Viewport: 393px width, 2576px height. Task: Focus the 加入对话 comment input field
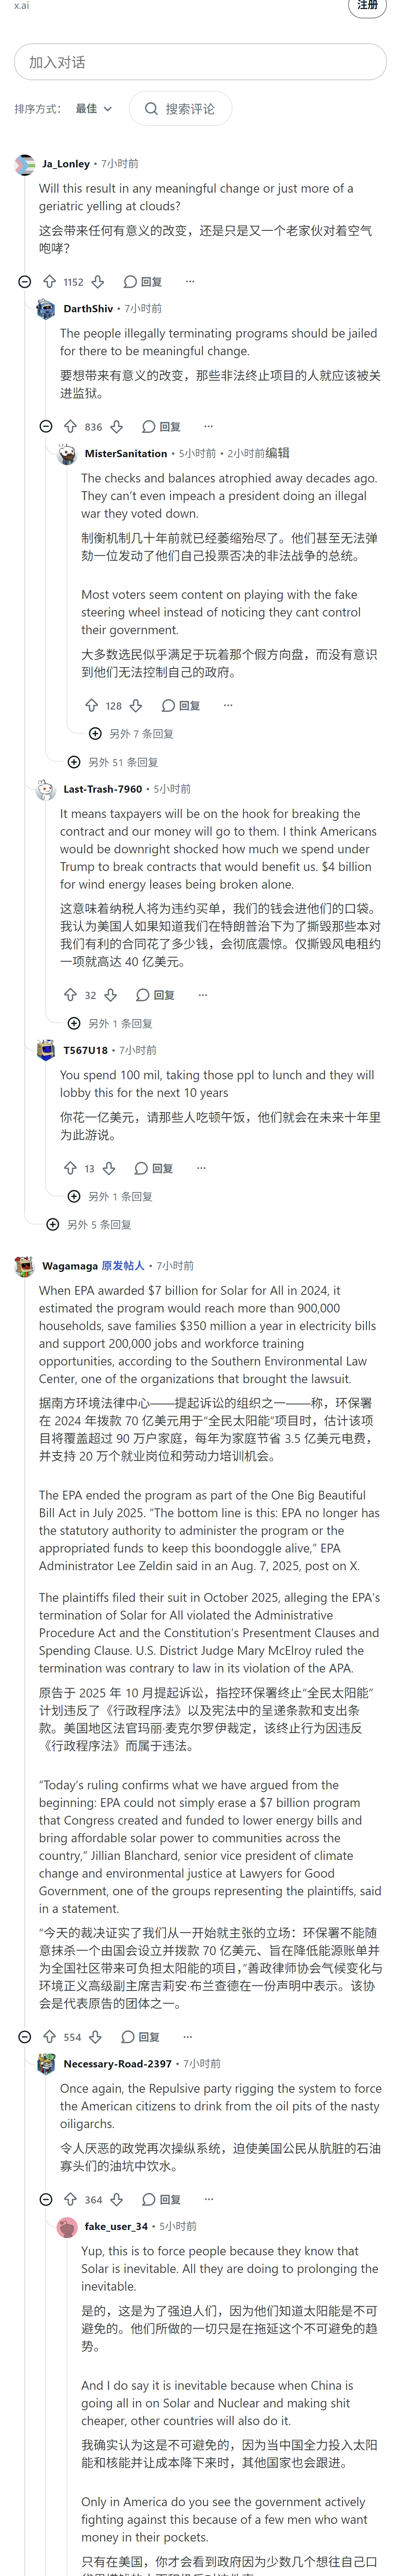coord(200,62)
